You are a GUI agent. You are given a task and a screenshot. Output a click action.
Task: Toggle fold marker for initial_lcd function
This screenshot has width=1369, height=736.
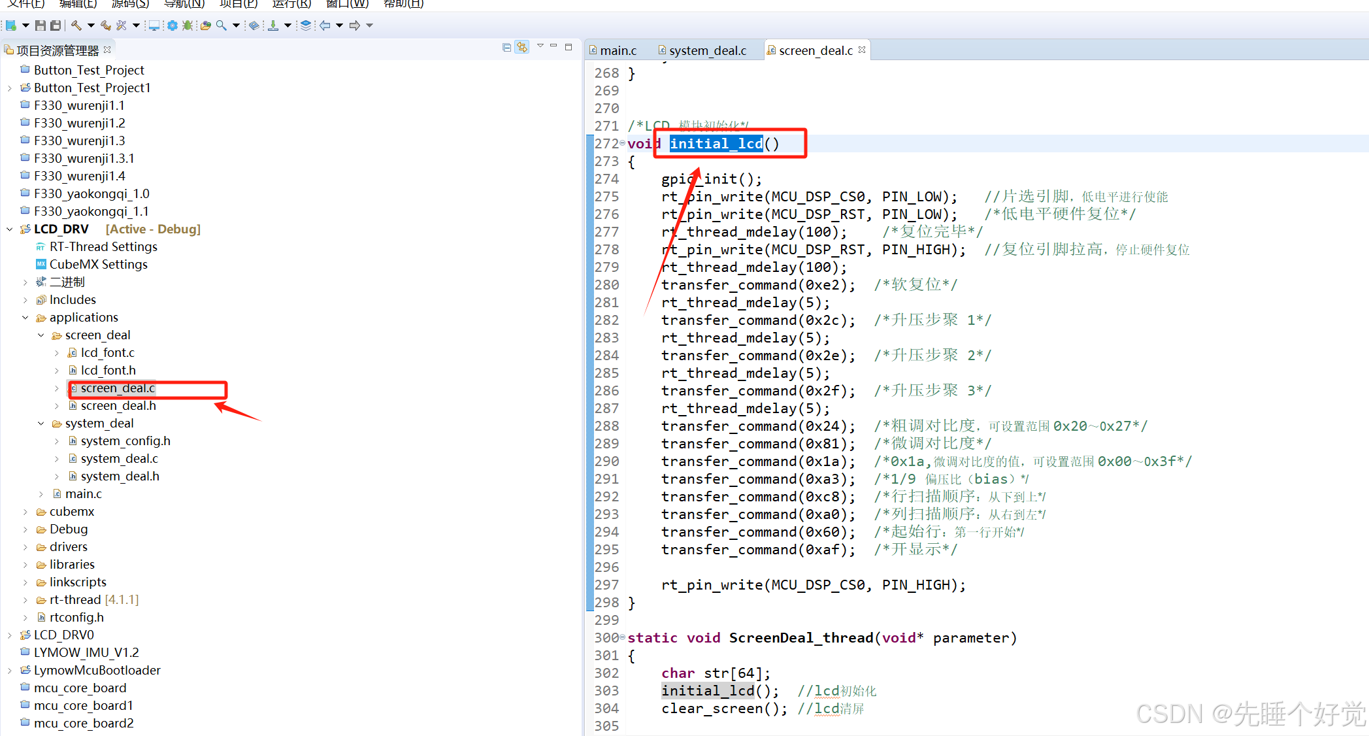(x=622, y=143)
